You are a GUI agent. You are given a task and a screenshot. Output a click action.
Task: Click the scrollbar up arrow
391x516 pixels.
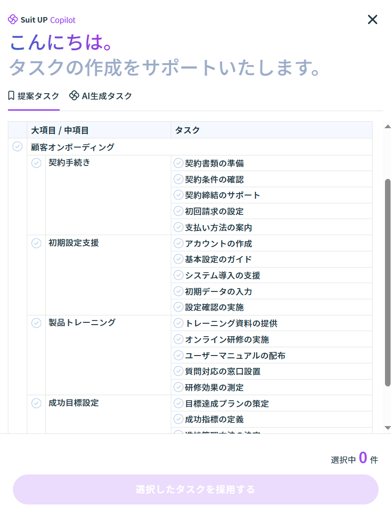coord(388,126)
